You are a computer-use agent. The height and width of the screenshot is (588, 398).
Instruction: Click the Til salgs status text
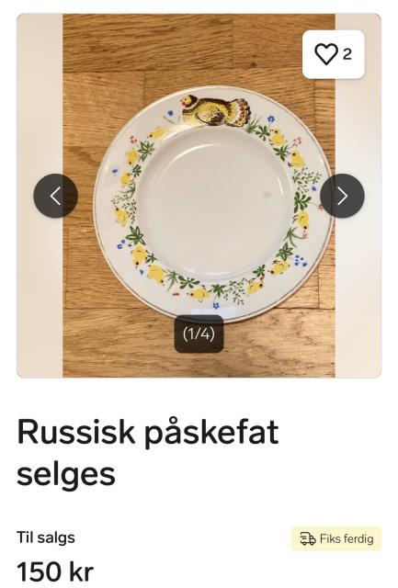46,537
